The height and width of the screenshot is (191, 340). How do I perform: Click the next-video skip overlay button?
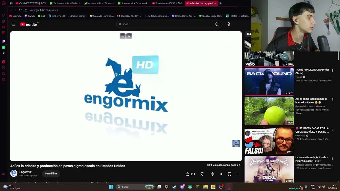tap(129, 36)
